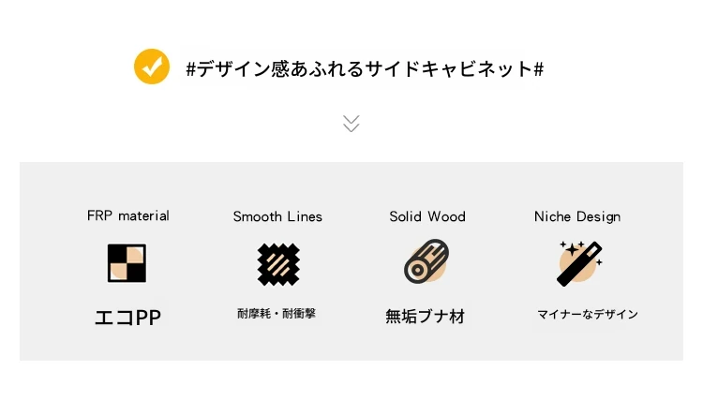Click the magic wand Niche Design icon

(x=579, y=263)
